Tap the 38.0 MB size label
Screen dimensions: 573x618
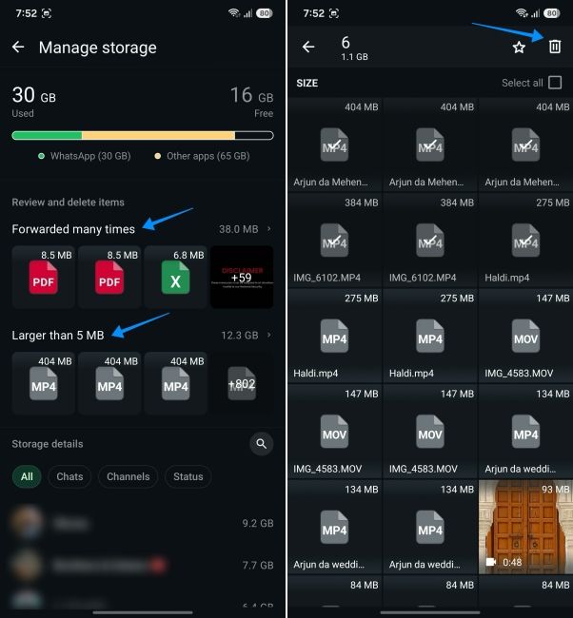pyautogui.click(x=238, y=229)
